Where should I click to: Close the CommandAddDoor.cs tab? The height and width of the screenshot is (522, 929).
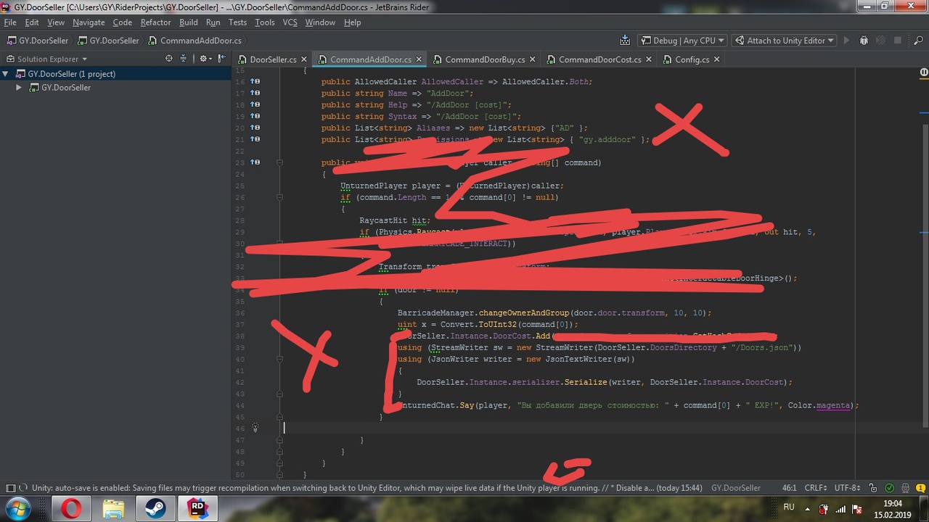(x=419, y=59)
